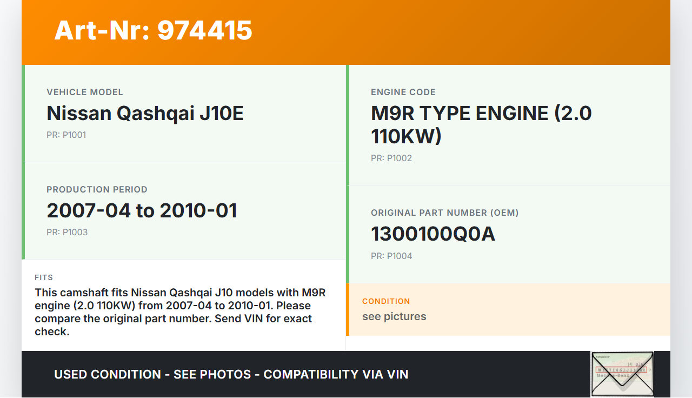
Task: Click the Art-Nr: 974415 heading
Action: [x=153, y=30]
